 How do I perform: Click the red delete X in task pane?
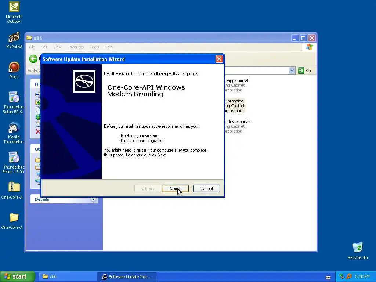coord(38,131)
